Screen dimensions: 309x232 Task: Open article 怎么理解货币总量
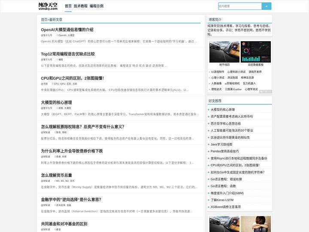coord(56,175)
